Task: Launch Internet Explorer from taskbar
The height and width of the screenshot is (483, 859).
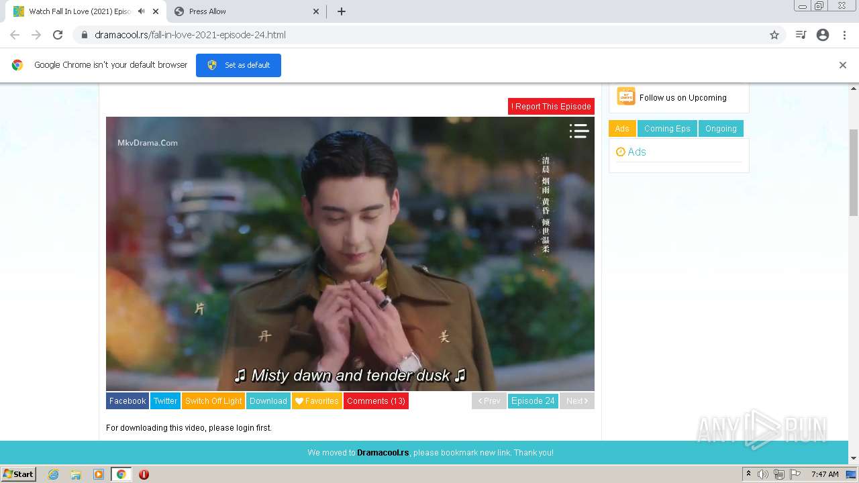Action: [x=54, y=474]
